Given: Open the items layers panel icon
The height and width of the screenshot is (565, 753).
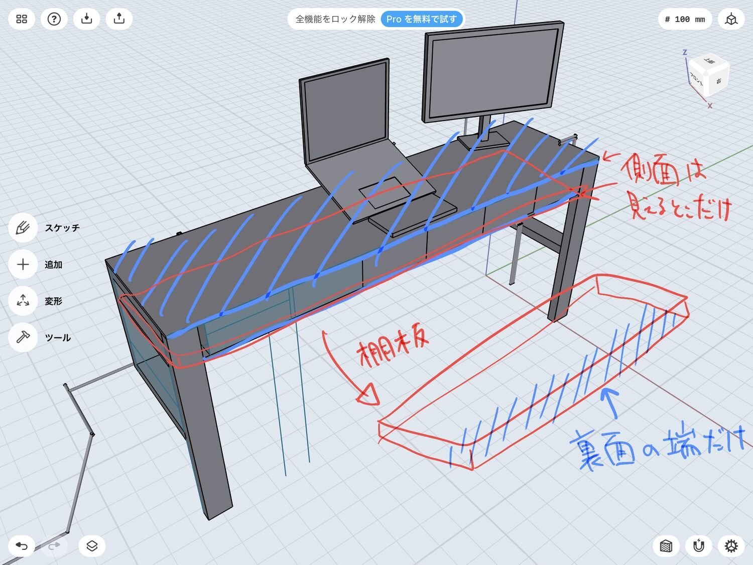Looking at the screenshot, I should pyautogui.click(x=92, y=546).
